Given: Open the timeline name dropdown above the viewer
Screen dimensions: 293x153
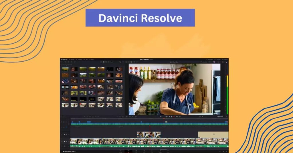Looking at the screenshot, I should point(175,62).
